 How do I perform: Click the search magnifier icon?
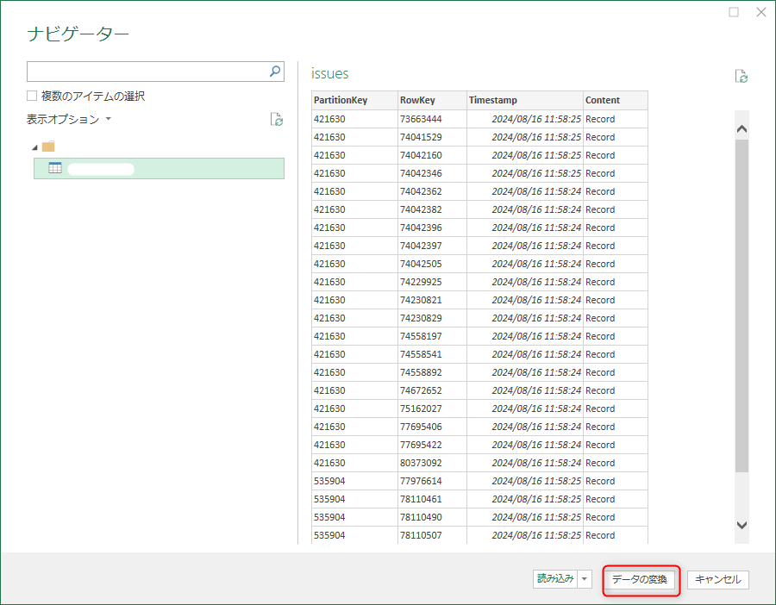pyautogui.click(x=275, y=72)
